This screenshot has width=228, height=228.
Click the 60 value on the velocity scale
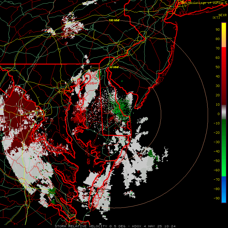click(218, 58)
